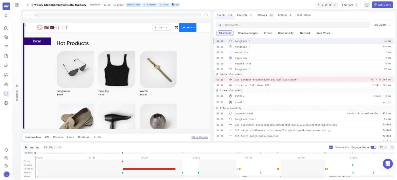Click the timeline list menu icon

point(392,147)
